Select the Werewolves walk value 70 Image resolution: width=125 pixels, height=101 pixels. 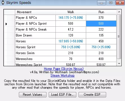tap(71, 59)
